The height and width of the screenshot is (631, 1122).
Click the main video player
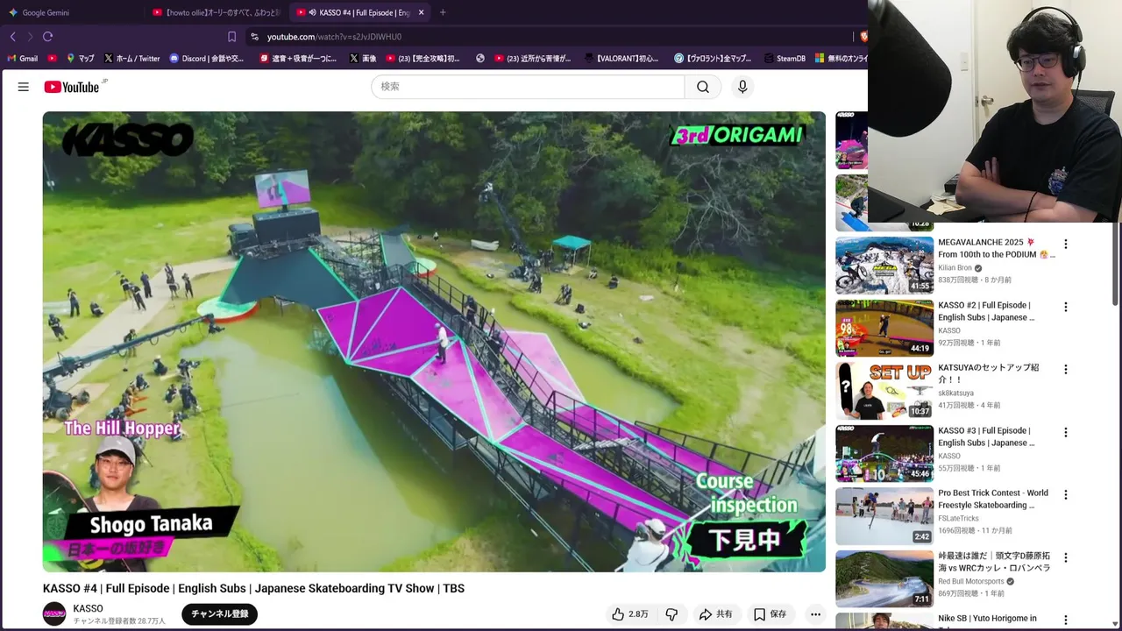click(434, 342)
